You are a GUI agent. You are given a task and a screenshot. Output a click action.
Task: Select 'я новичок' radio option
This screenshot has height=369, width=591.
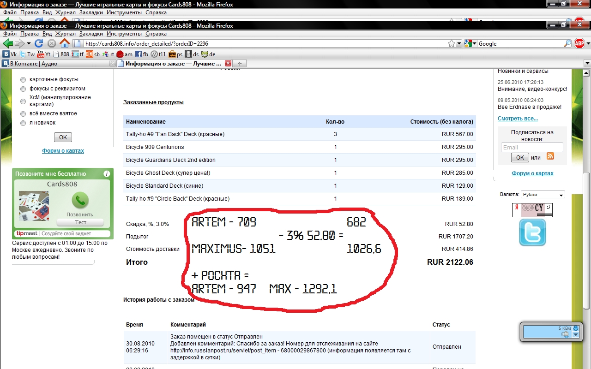click(x=23, y=123)
